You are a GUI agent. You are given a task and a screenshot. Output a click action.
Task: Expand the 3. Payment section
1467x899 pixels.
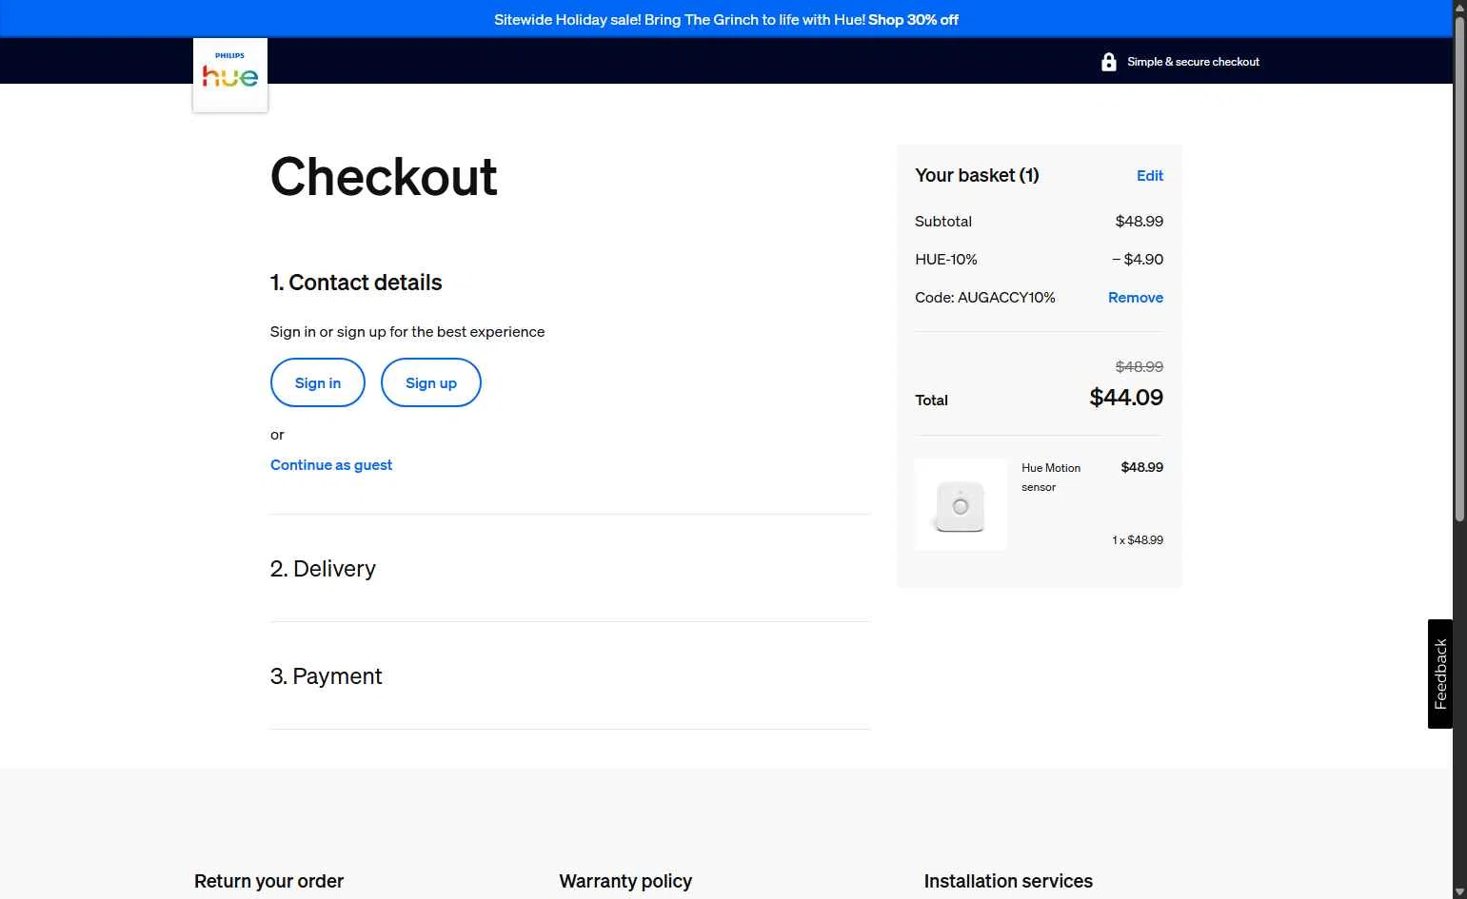pos(326,675)
